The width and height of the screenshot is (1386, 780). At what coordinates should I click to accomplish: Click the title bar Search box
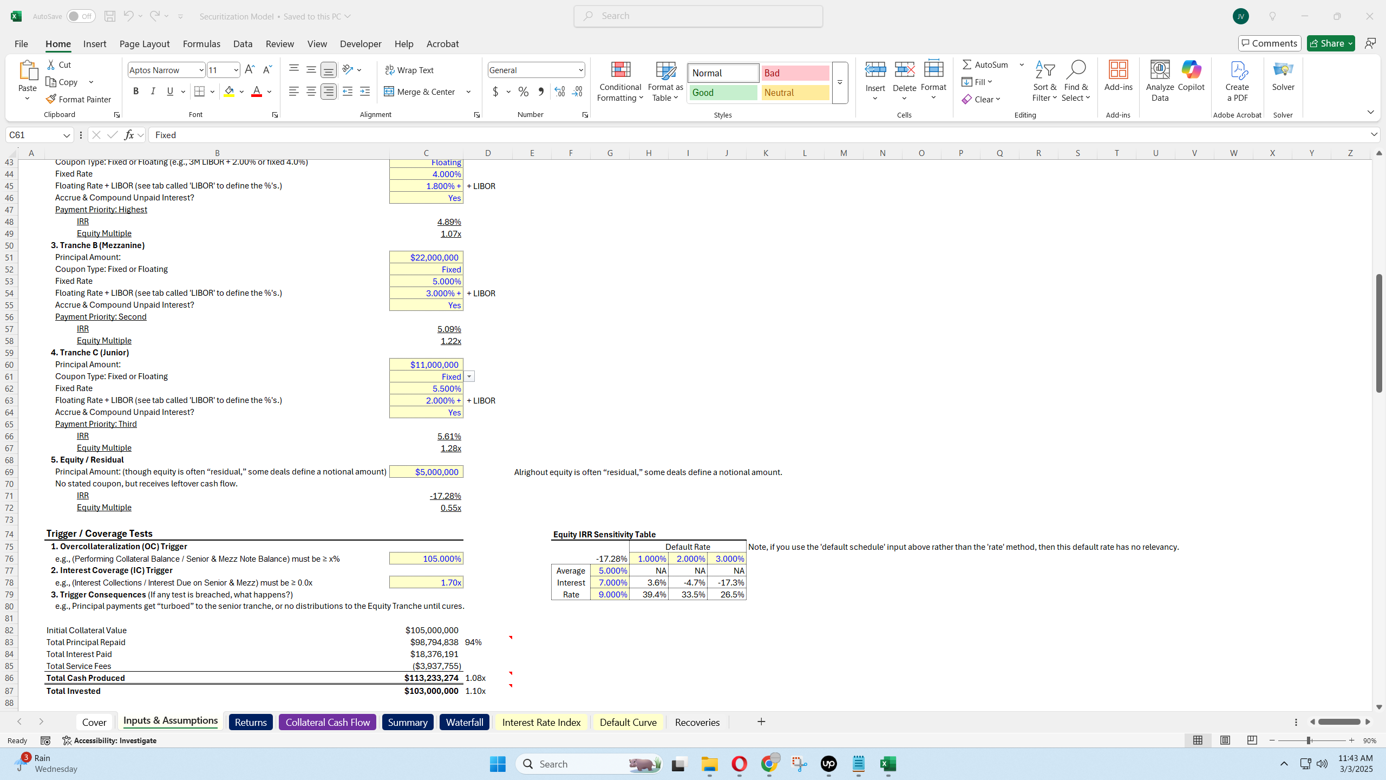point(698,16)
